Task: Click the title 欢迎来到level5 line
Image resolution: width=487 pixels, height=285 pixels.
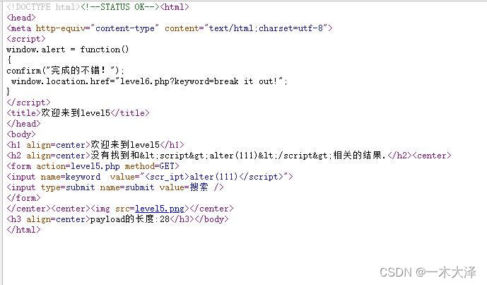Action: tap(78, 113)
